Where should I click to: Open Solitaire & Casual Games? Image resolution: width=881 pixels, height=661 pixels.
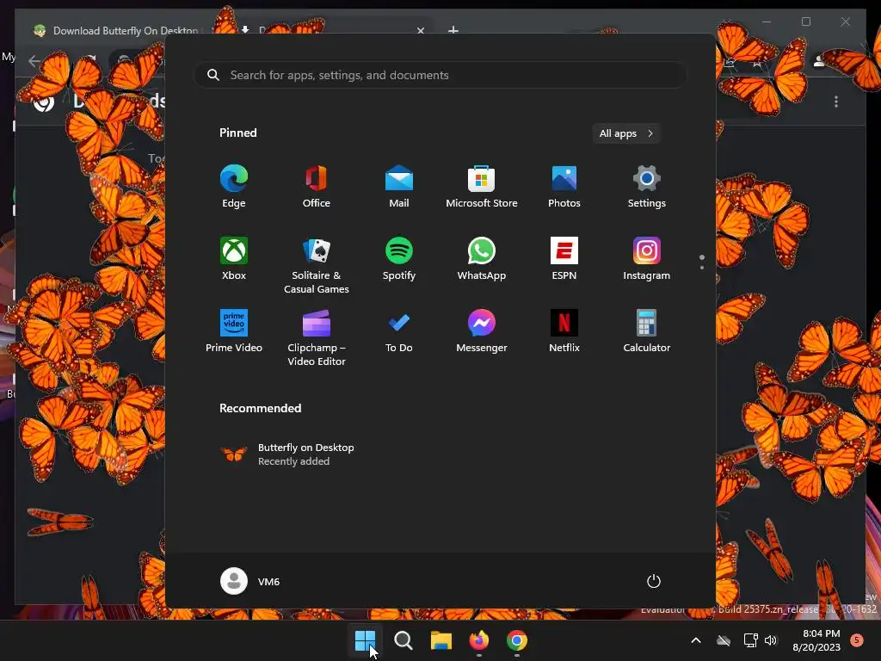click(317, 265)
